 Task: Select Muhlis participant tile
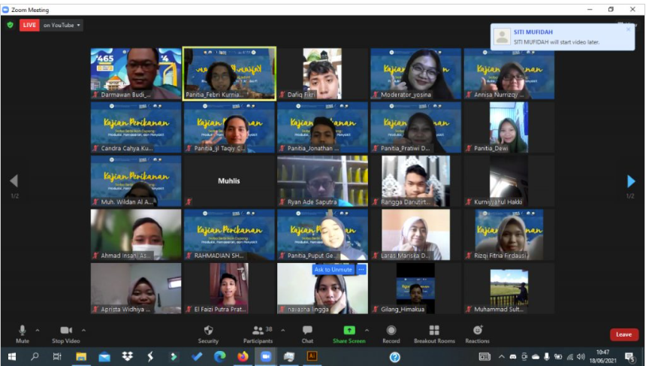click(229, 181)
